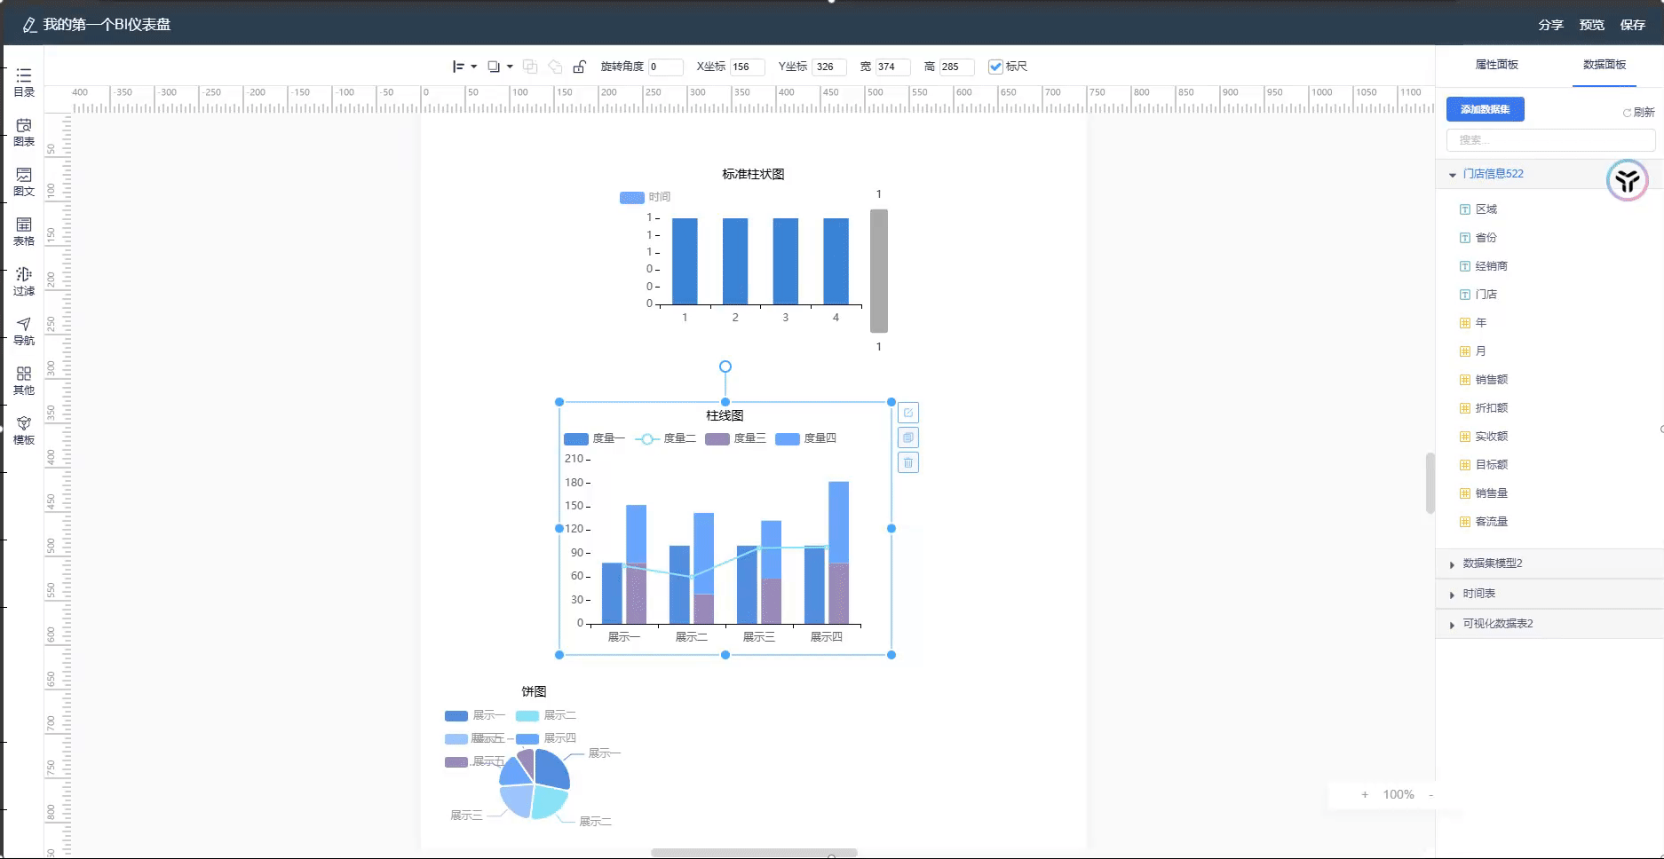Open the 表格 (table) sidebar panel
1664x859 pixels.
[24, 232]
